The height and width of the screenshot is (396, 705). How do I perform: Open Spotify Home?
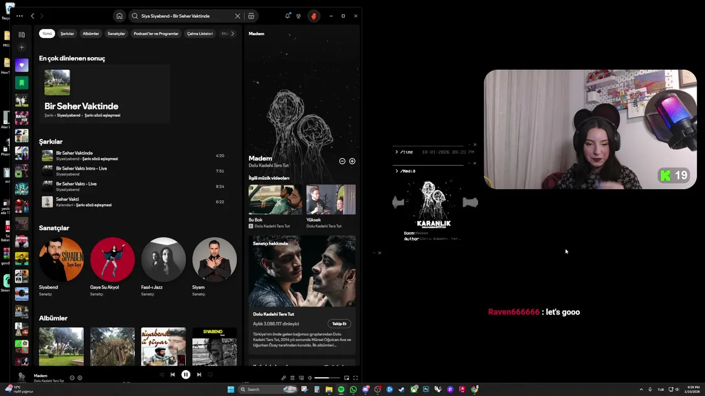click(x=120, y=16)
